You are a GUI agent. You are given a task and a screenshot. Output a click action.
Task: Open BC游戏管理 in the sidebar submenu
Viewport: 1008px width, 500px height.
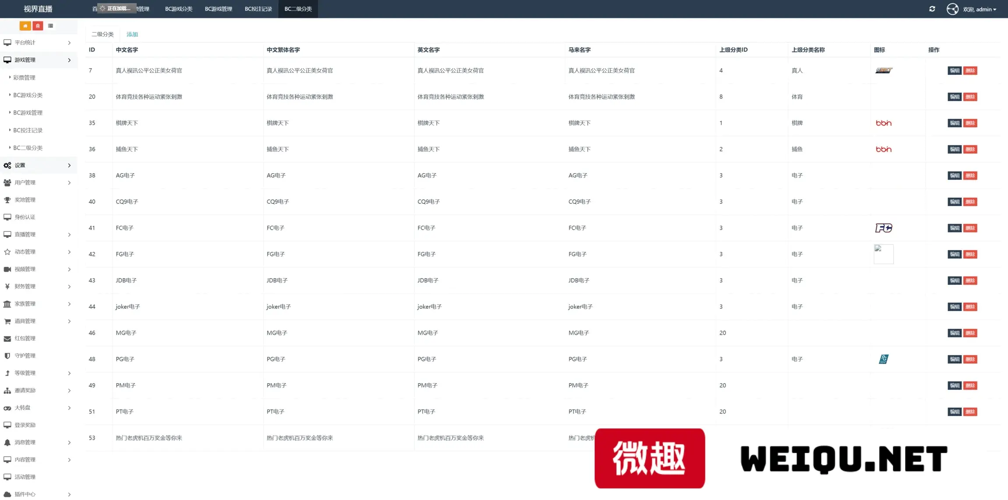[28, 112]
